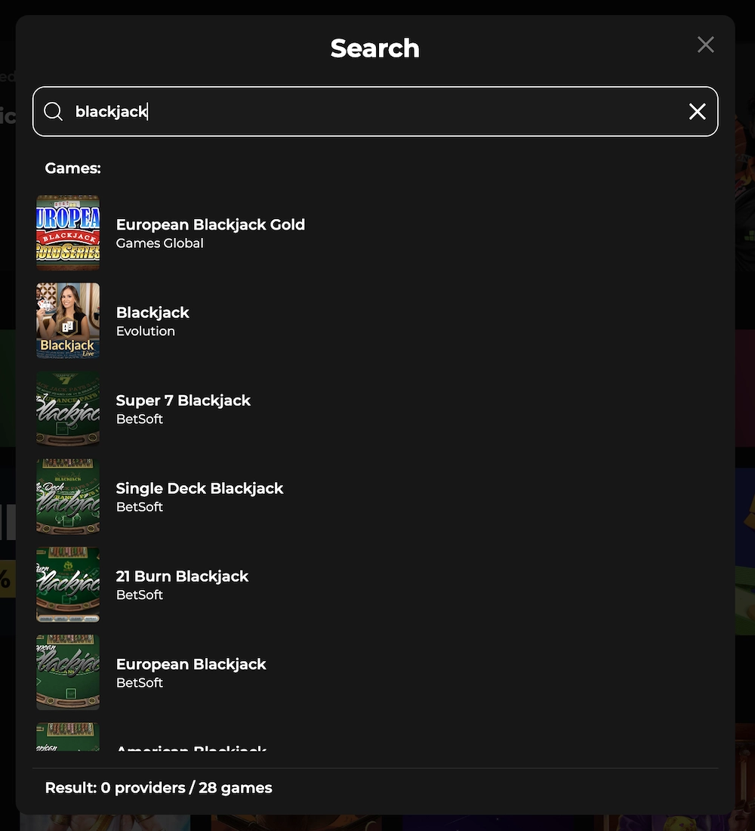Viewport: 755px width, 831px height.
Task: Click the European Blackjack Gold title
Action: click(x=210, y=224)
